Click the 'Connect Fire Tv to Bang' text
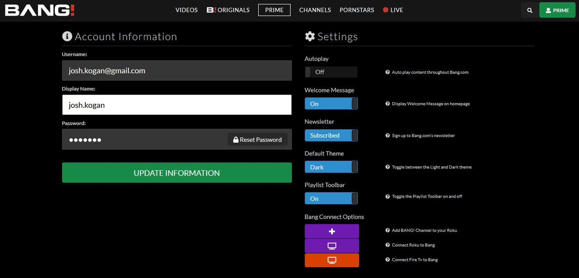 click(x=415, y=260)
